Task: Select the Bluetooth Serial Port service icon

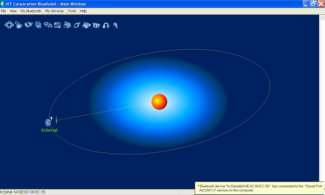Action: pos(29,25)
